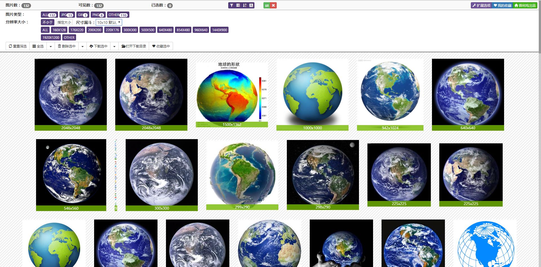Screen dimensions: 541x267
Task: Click the green swap arrows button
Action: click(267, 5)
